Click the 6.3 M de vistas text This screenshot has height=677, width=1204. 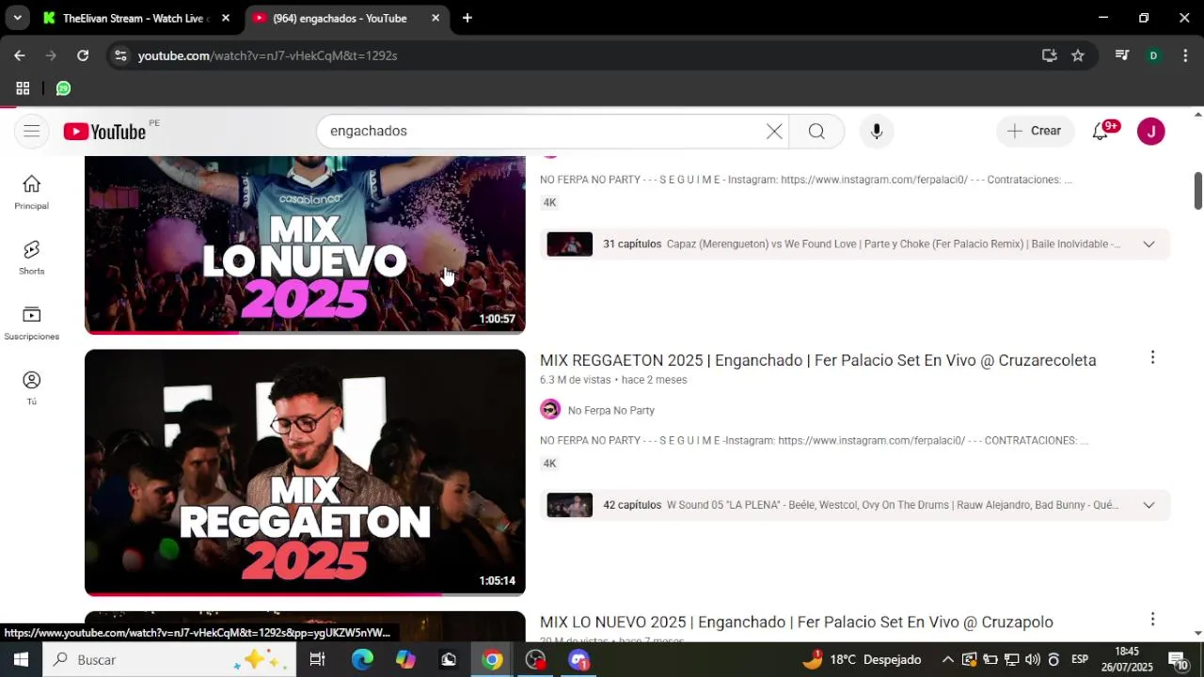pos(576,380)
